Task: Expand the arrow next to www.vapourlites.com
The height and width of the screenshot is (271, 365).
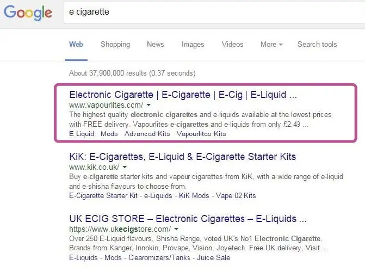Action: coord(149,105)
